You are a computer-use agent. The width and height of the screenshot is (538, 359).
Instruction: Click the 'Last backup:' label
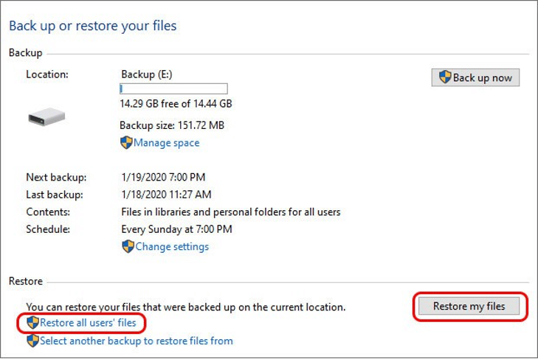click(x=55, y=195)
